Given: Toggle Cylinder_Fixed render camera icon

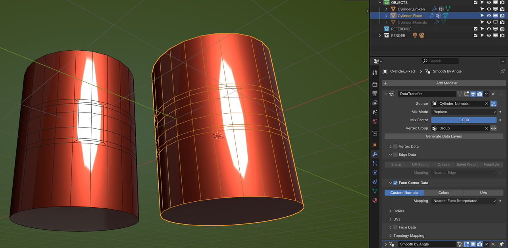Looking at the screenshot, I should point(502,16).
